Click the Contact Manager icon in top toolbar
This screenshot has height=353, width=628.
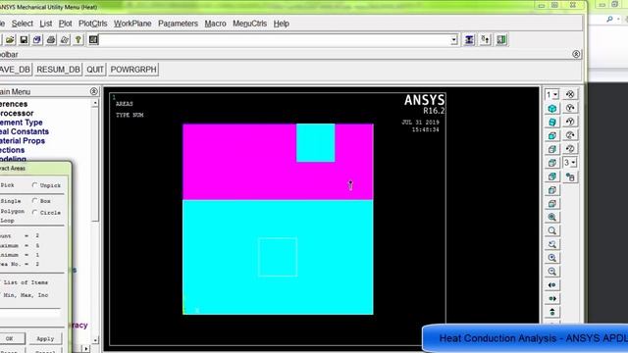[x=501, y=39]
